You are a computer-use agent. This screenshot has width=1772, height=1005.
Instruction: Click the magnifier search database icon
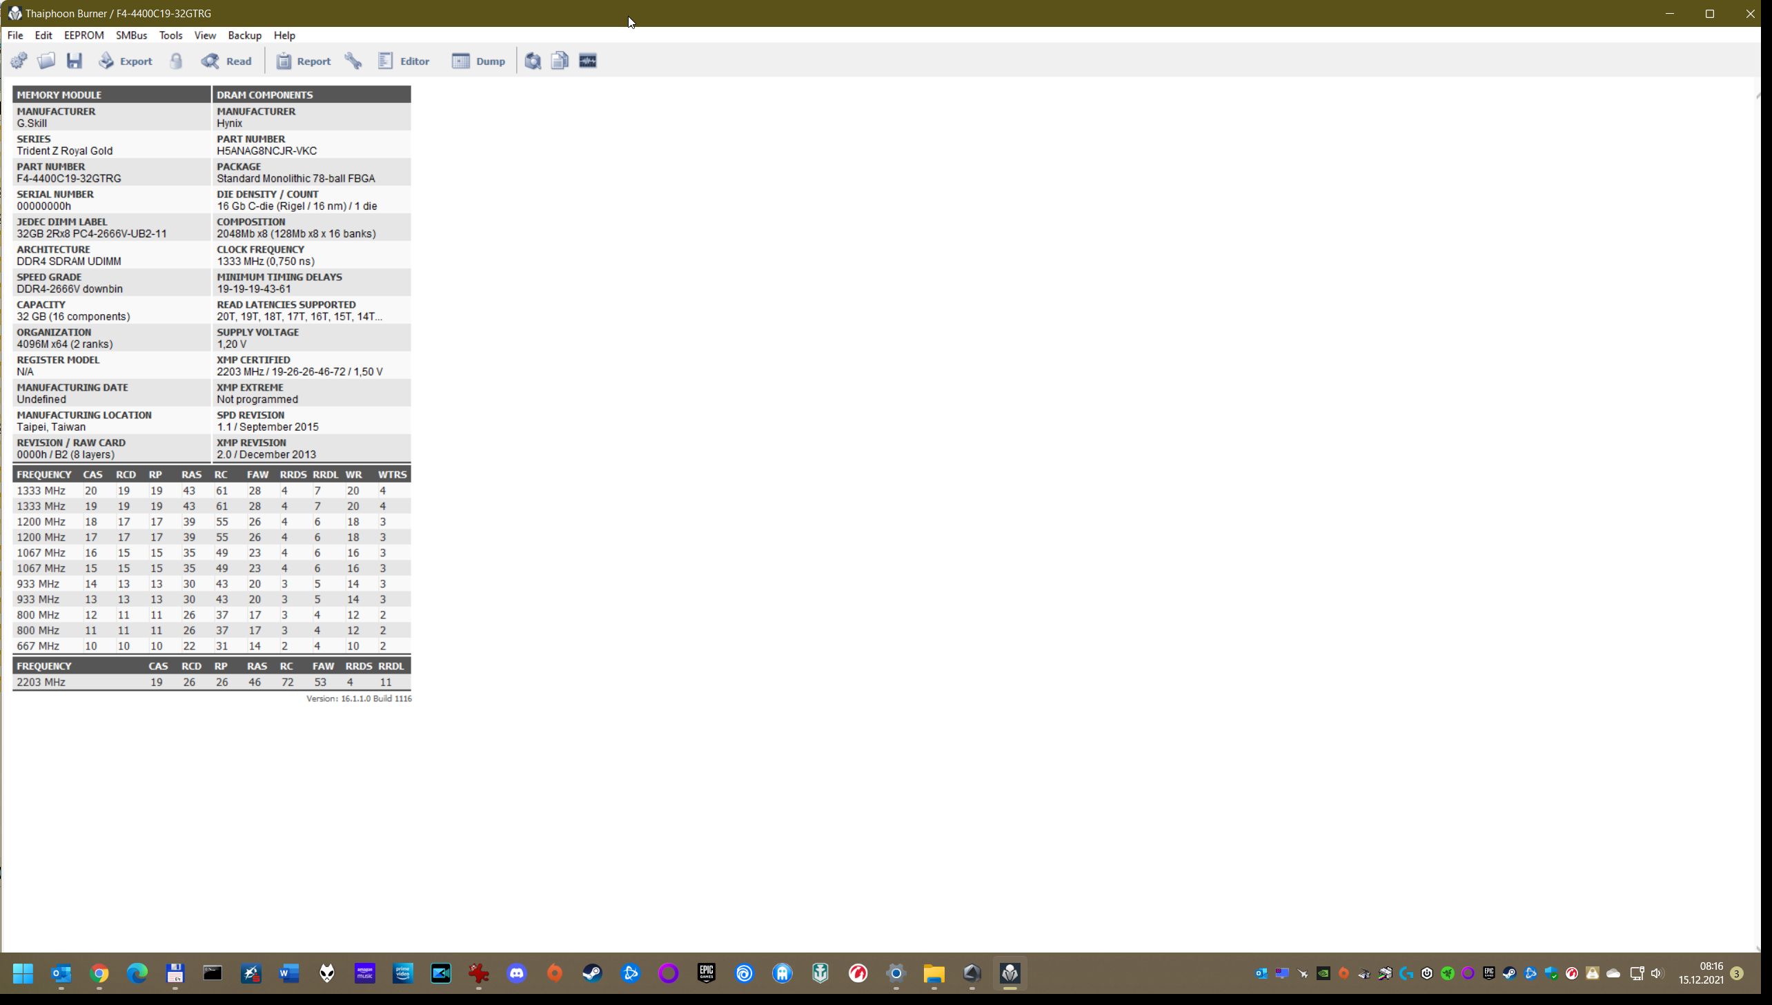tap(532, 61)
